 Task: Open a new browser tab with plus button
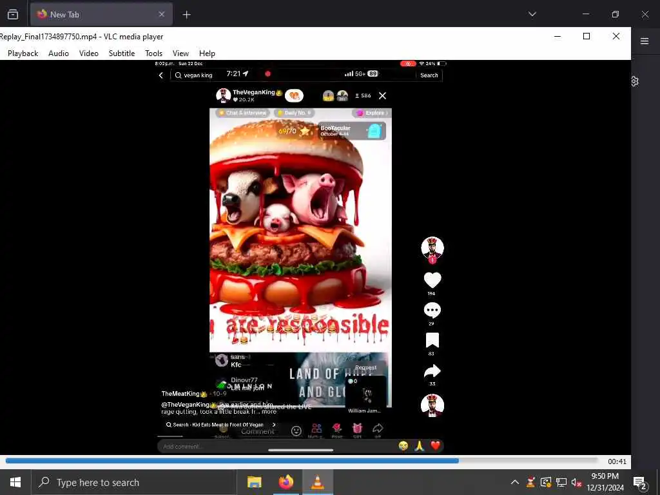(186, 15)
